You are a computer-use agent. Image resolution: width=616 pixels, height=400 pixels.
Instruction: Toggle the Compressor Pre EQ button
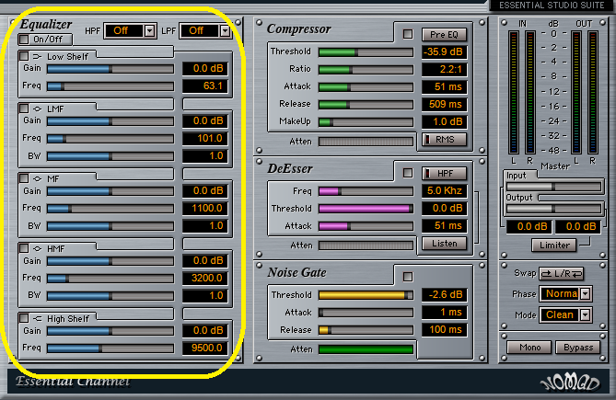[445, 35]
